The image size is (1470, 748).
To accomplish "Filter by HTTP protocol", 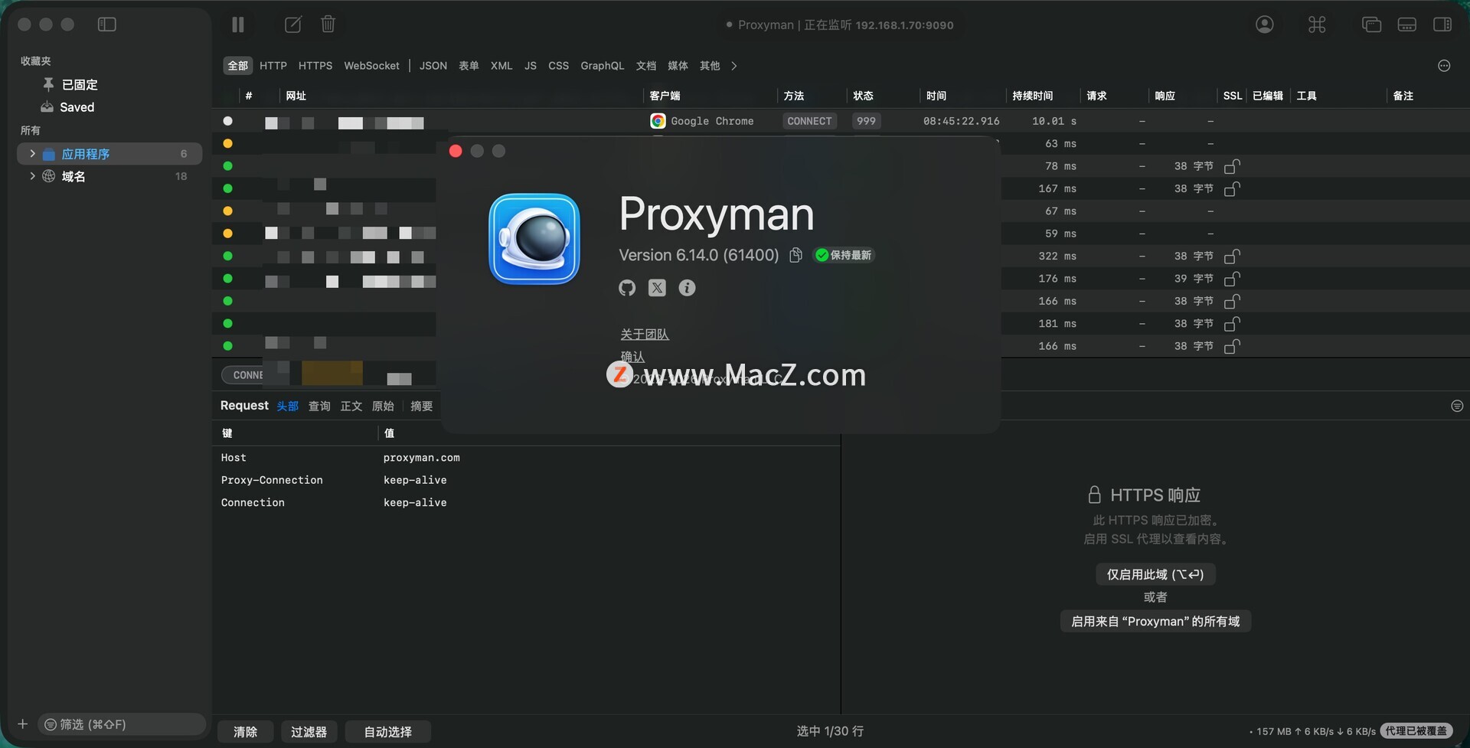I will (273, 66).
